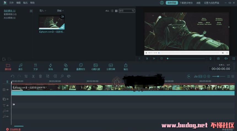Open the audio mixer icon
Image resolution: width=237 pixels, height=131 pixels.
(x=196, y=77)
